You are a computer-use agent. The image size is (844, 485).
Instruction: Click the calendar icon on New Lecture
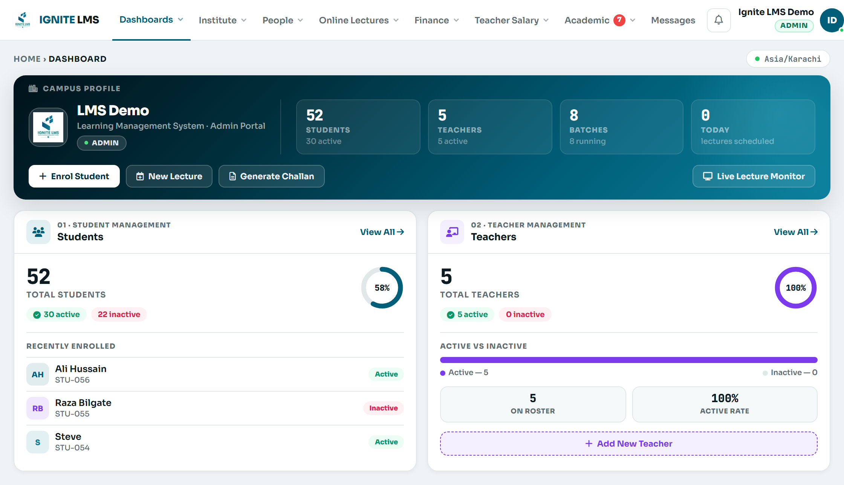[x=140, y=176]
